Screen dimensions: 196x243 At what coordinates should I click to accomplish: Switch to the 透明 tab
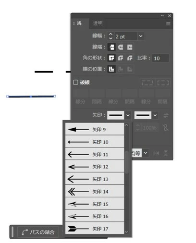point(98,24)
